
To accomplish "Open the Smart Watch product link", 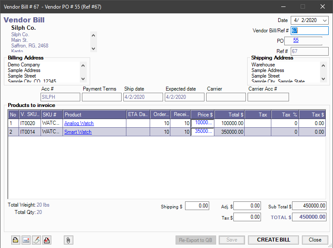I will pyautogui.click(x=78, y=132).
